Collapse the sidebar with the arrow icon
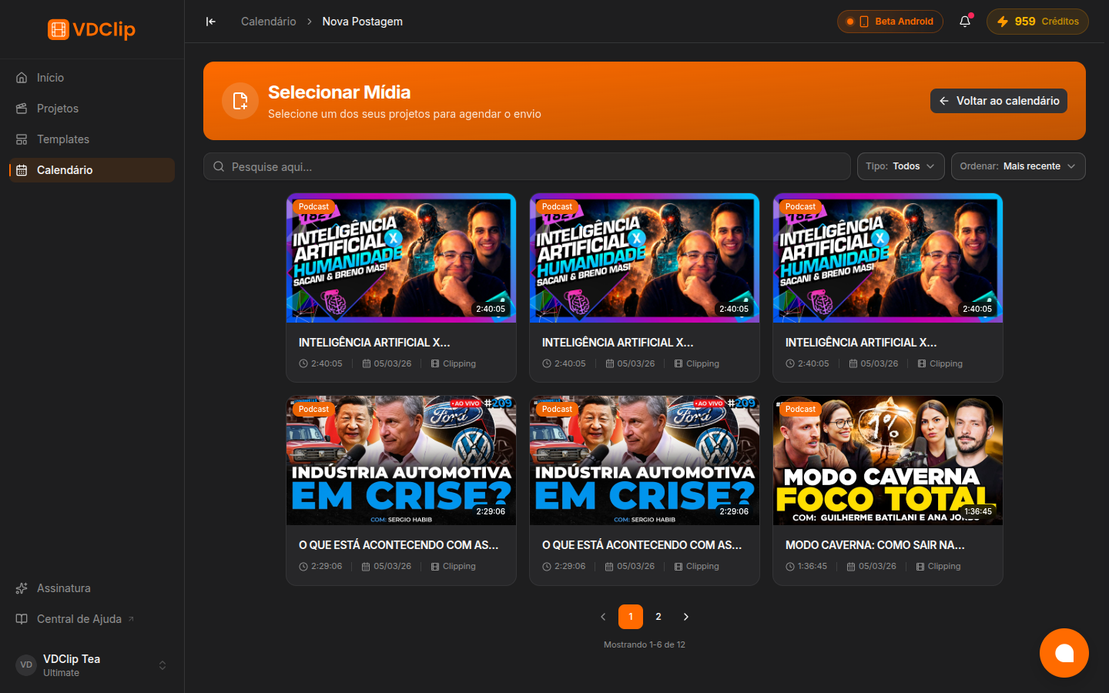1109x693 pixels. (x=211, y=22)
